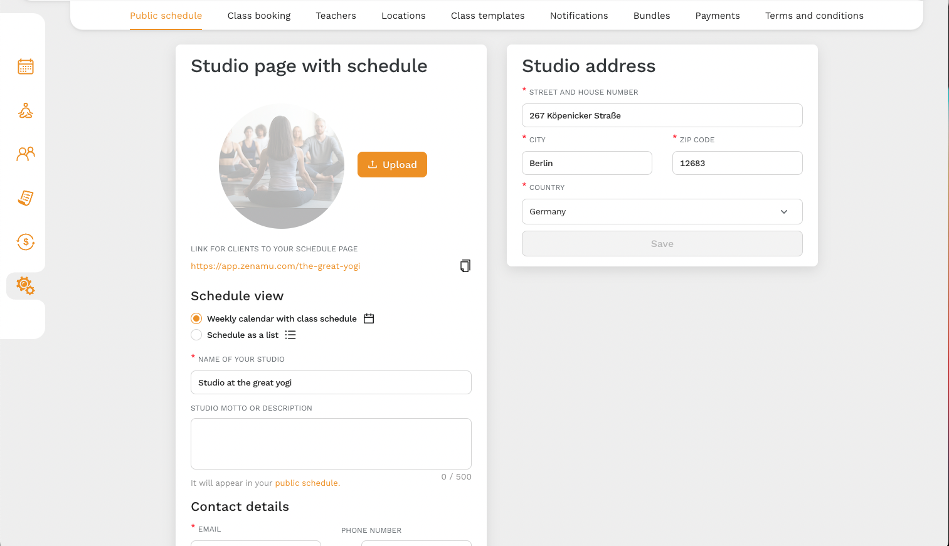Click the weekly calendar view icon
The image size is (949, 546).
click(x=369, y=318)
